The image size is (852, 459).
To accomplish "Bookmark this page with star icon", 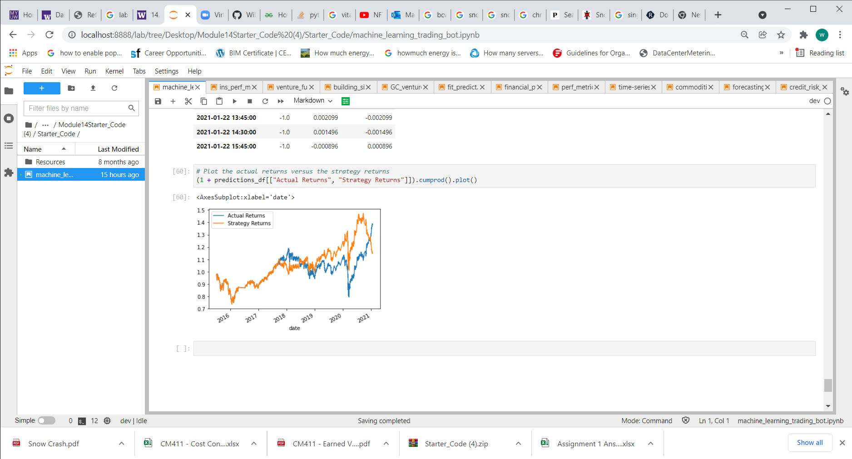I will 781,35.
